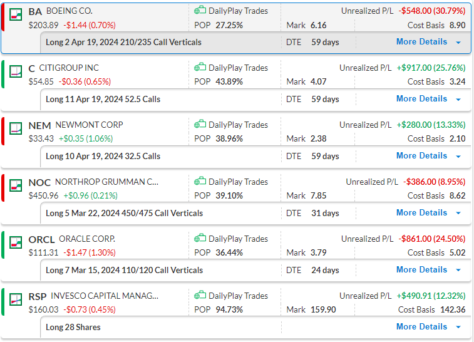Select the NOC ticker symbol
The image size is (474, 342).
pyautogui.click(x=39, y=183)
